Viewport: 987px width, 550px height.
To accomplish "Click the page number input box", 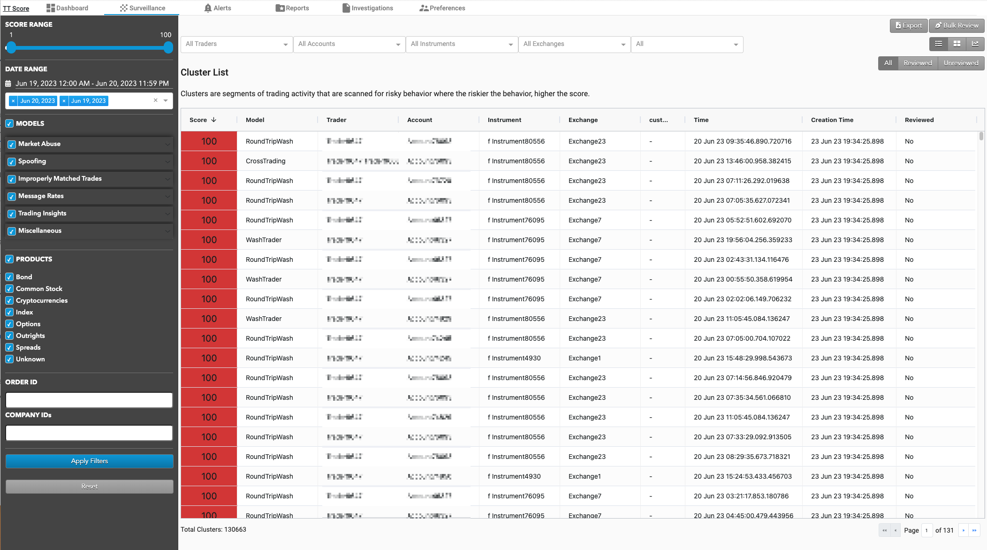I will click(926, 530).
